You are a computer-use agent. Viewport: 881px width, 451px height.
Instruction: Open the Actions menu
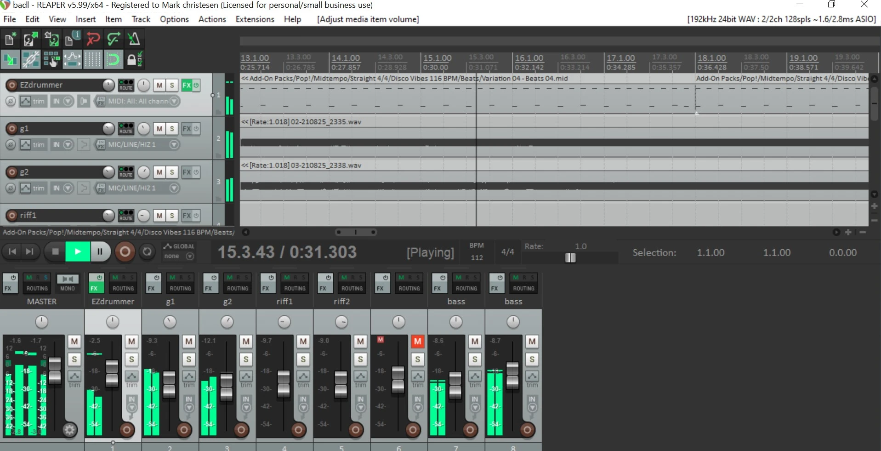tap(212, 19)
